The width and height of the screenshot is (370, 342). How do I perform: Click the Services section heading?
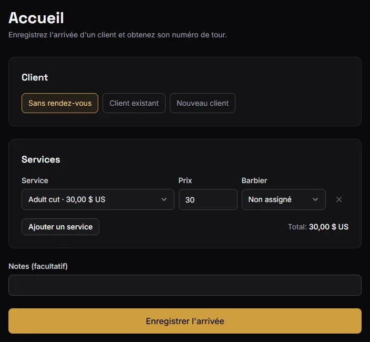[x=41, y=159]
